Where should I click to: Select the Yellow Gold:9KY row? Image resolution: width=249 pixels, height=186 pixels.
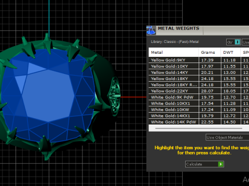[x=199, y=60]
